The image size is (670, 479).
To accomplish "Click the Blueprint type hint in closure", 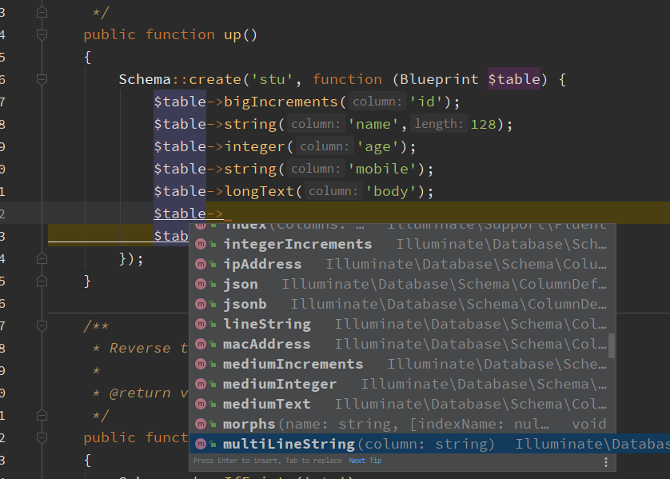I will 440,79.
